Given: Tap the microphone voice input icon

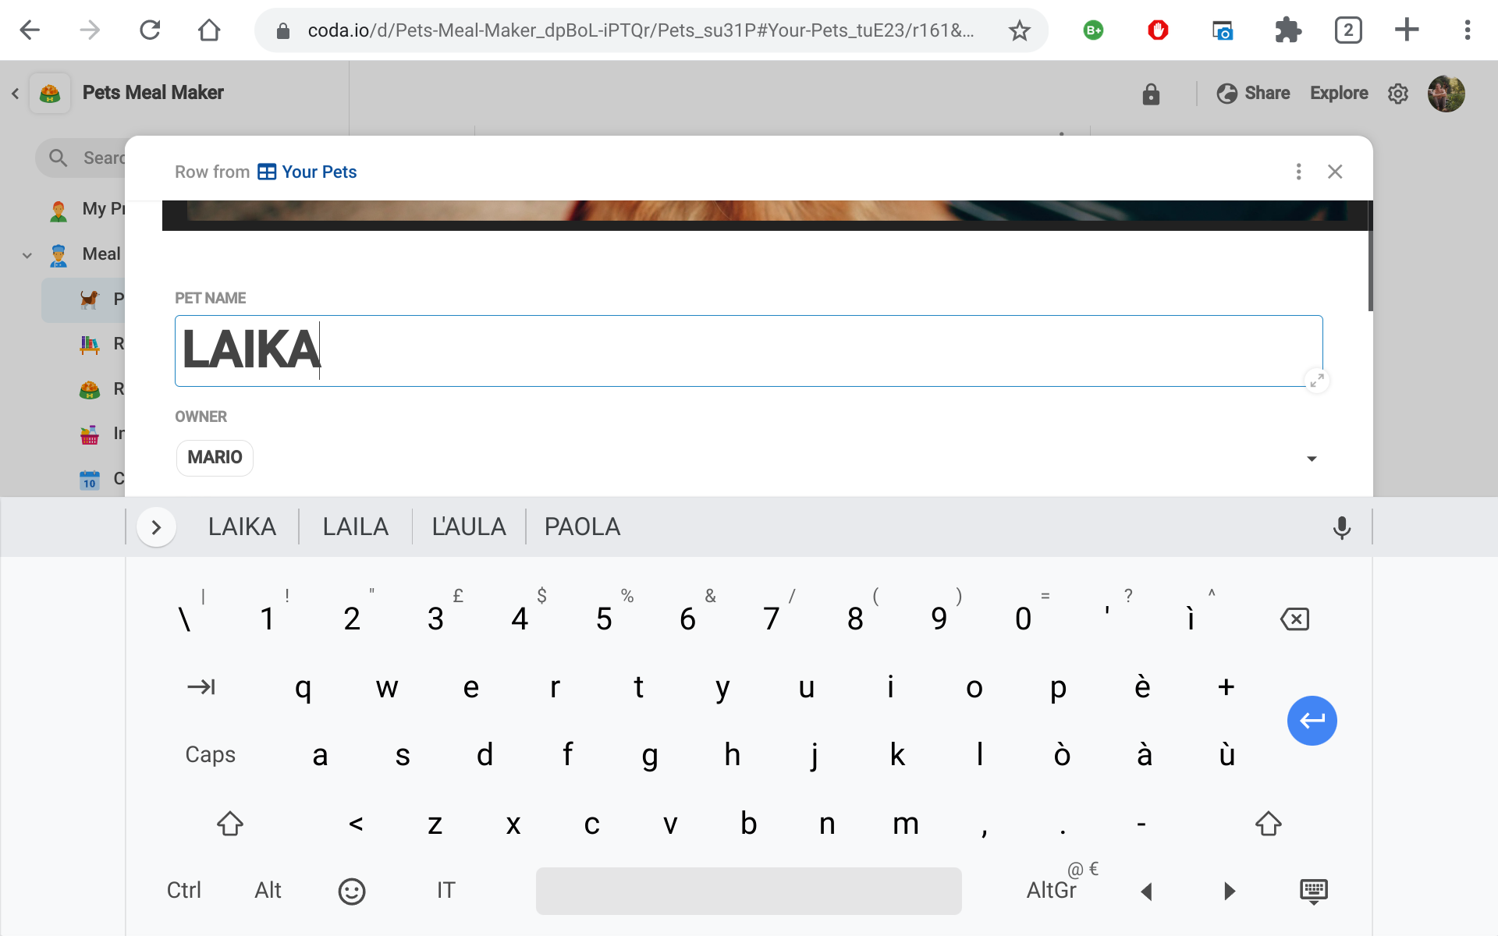Looking at the screenshot, I should (1341, 527).
